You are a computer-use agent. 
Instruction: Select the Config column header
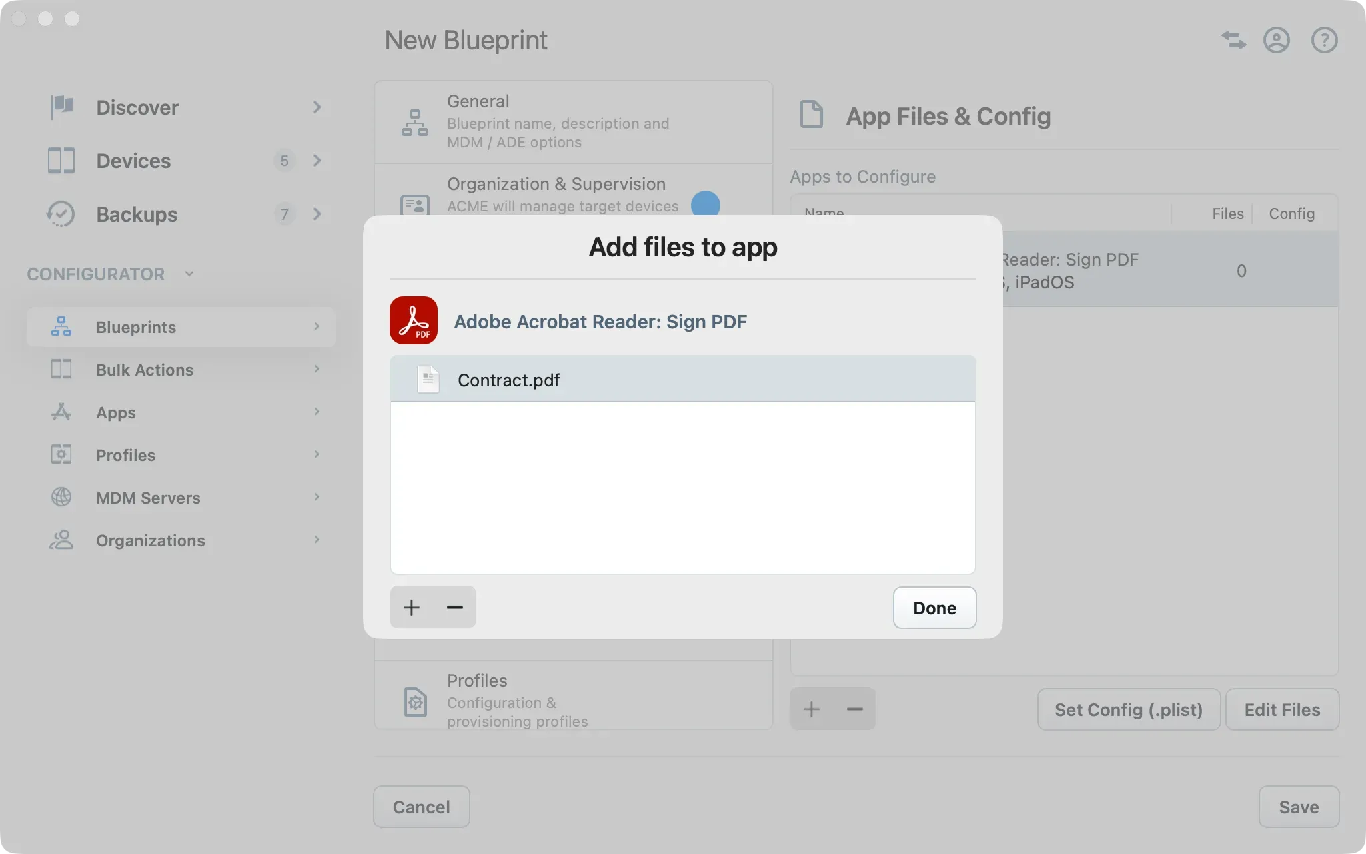pyautogui.click(x=1291, y=213)
